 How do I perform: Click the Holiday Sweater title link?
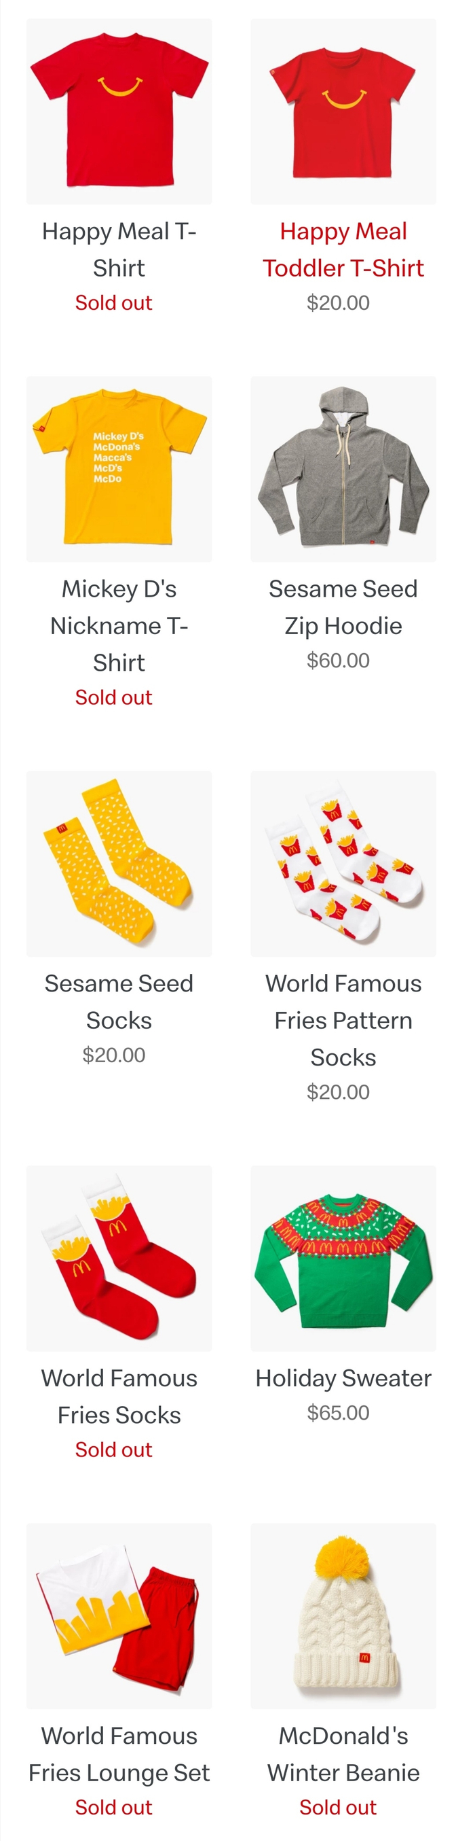click(343, 1378)
